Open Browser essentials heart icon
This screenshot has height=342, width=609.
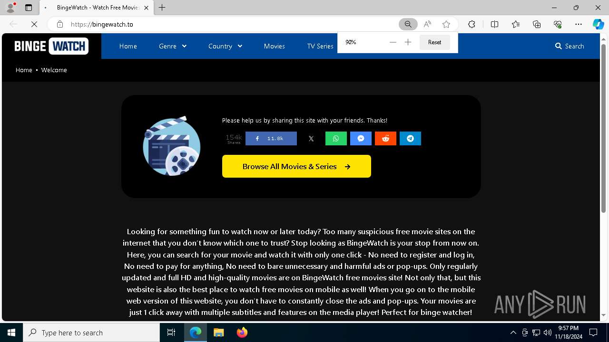[x=558, y=24]
